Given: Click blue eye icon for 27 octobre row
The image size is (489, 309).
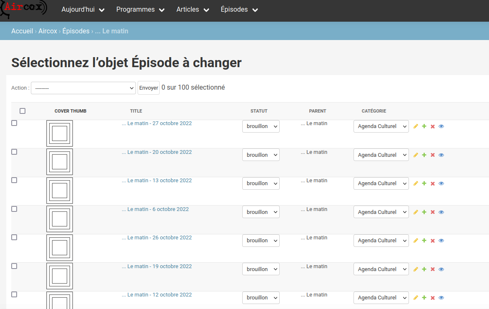Looking at the screenshot, I should (x=441, y=126).
